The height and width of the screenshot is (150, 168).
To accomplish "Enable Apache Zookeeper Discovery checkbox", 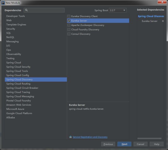I will click(x=69, y=25).
